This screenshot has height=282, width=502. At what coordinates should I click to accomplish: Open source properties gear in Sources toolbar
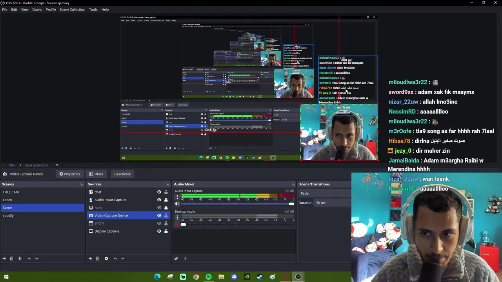click(106, 258)
